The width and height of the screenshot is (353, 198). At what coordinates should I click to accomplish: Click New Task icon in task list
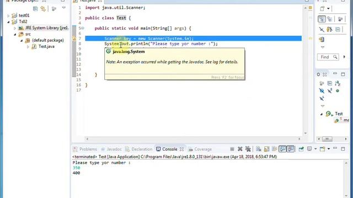click(x=322, y=9)
